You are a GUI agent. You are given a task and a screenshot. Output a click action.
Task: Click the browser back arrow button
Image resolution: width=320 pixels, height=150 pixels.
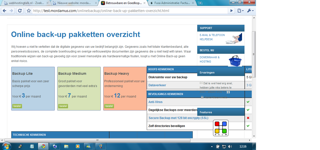[4, 11]
